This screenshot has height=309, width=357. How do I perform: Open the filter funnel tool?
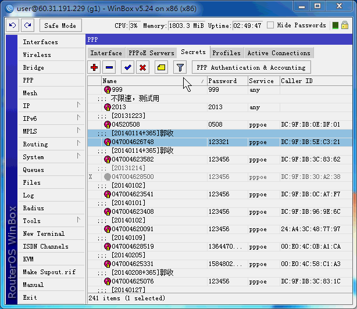click(180, 67)
